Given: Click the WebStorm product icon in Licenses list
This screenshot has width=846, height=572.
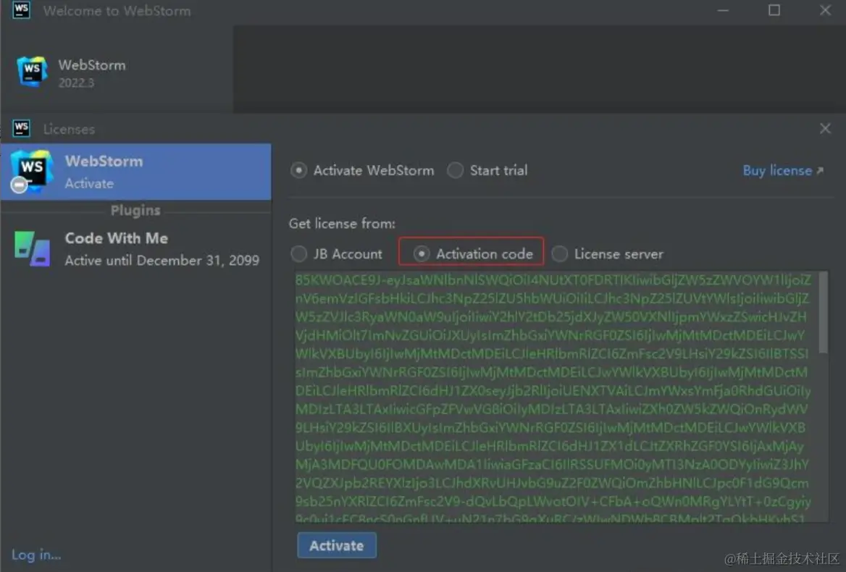Looking at the screenshot, I should click(x=31, y=172).
